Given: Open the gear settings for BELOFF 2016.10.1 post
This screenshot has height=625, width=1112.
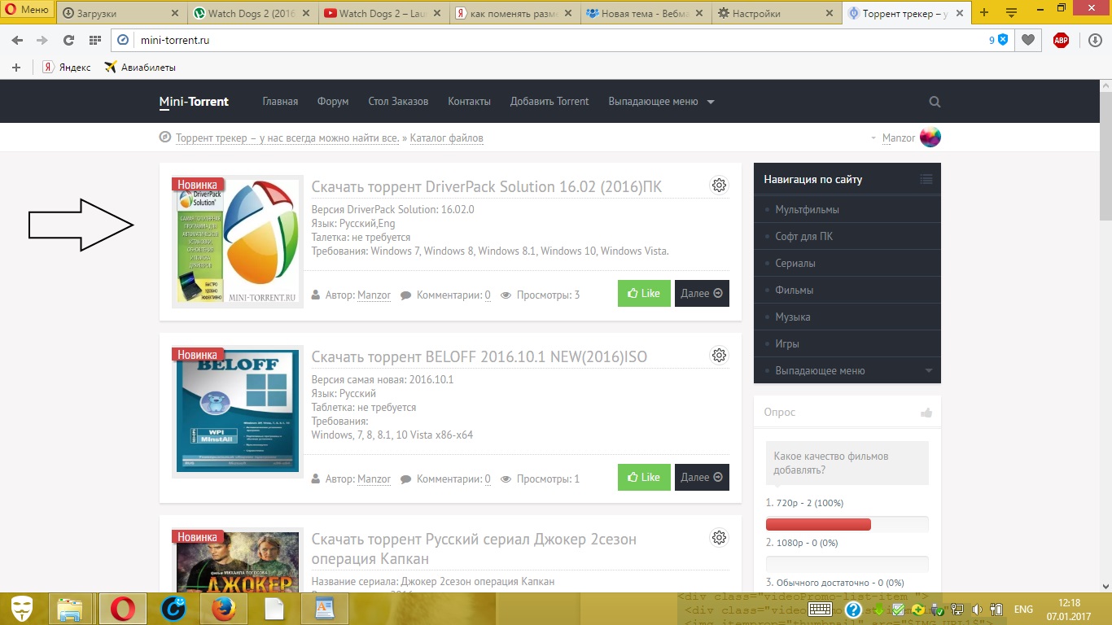Looking at the screenshot, I should [719, 356].
